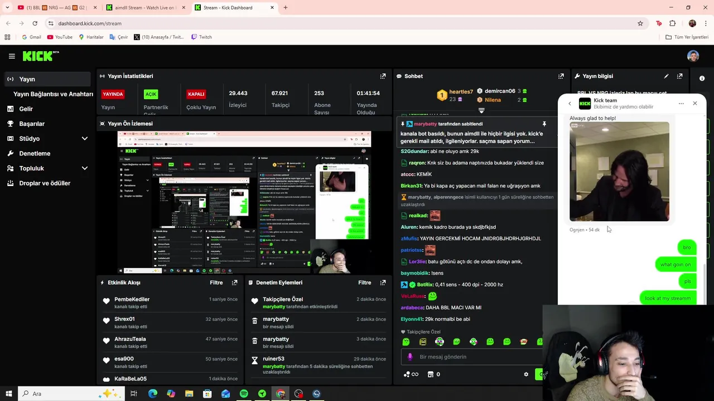Click the 'look at my streamm' message bubble
Image resolution: width=714 pixels, height=401 pixels.
point(667,299)
